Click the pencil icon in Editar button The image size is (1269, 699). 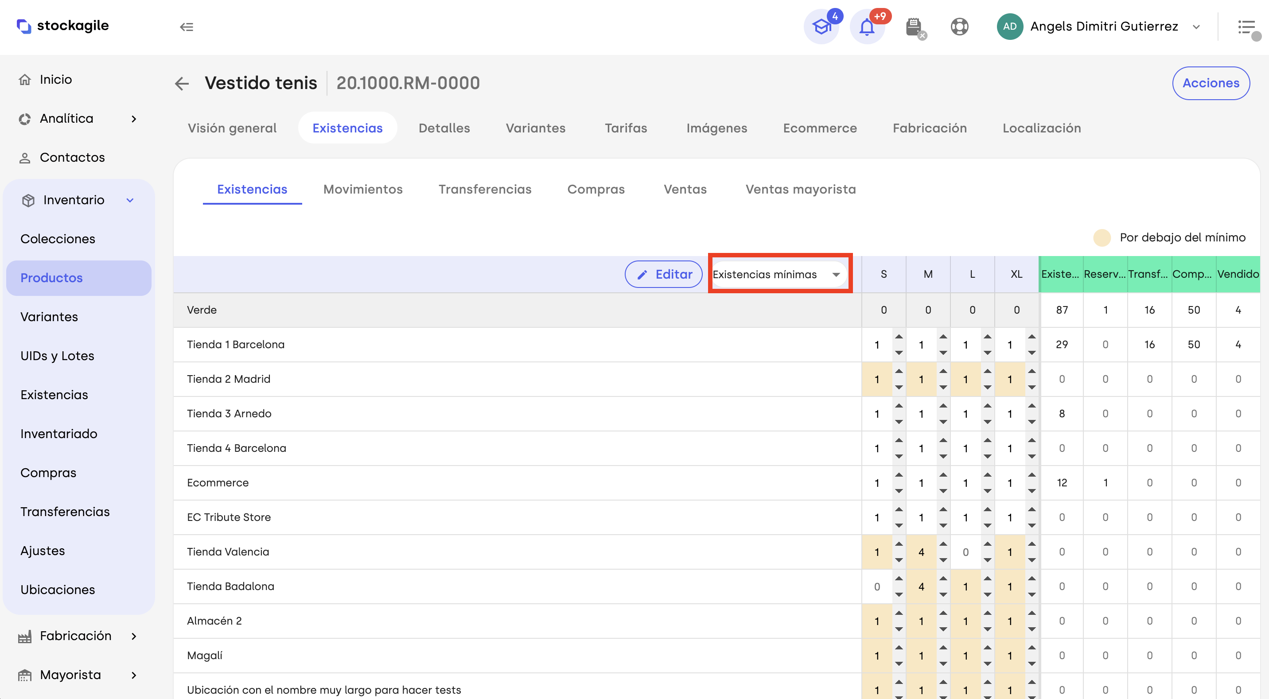click(642, 274)
